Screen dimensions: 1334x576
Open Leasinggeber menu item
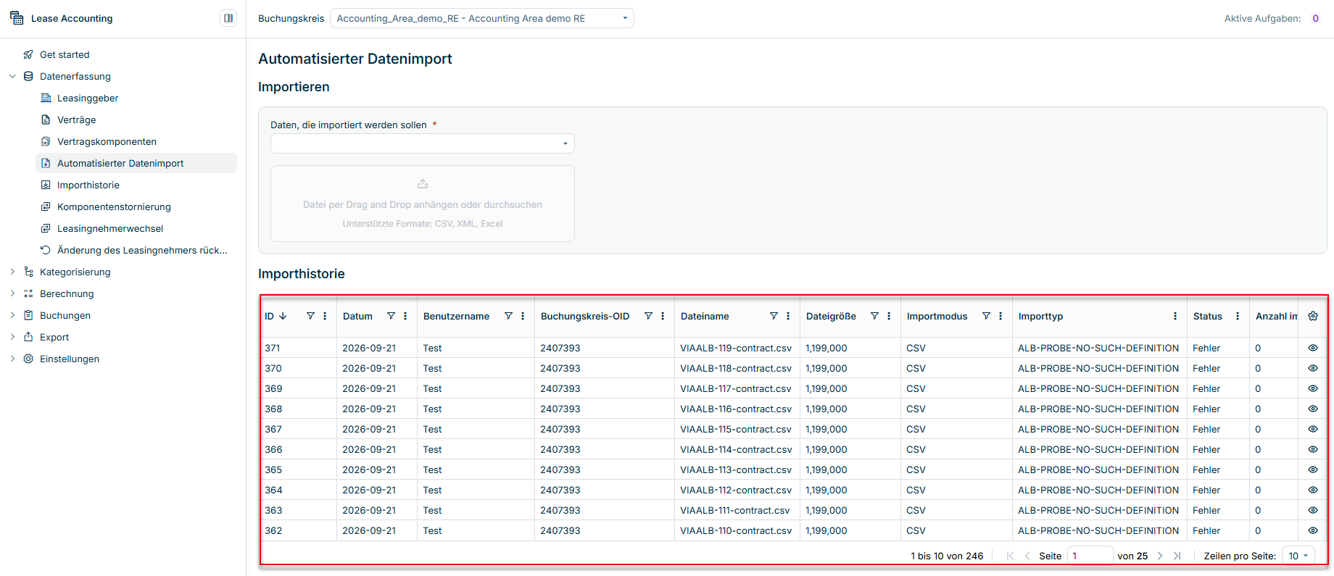pyautogui.click(x=88, y=98)
